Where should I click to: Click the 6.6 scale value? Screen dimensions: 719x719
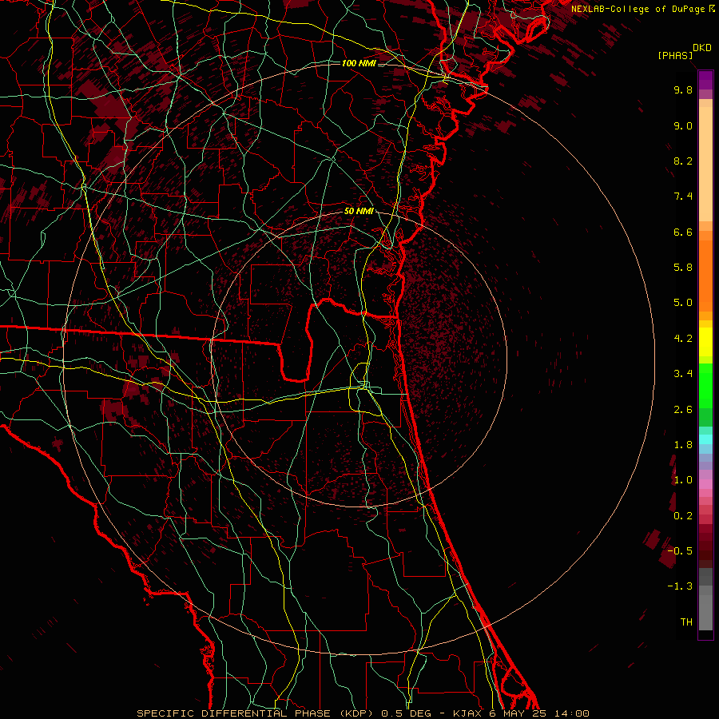point(683,232)
